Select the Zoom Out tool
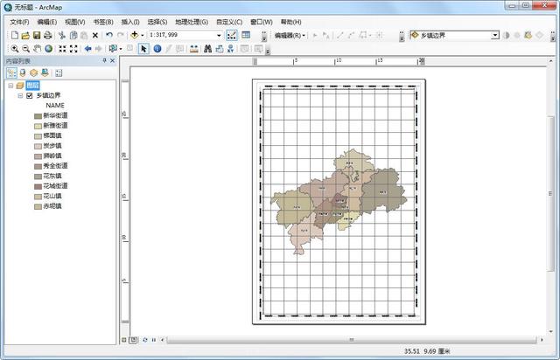Screen dimensions: 560x360 click(x=25, y=49)
